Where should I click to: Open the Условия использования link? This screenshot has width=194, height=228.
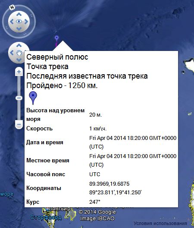[x=160, y=223]
